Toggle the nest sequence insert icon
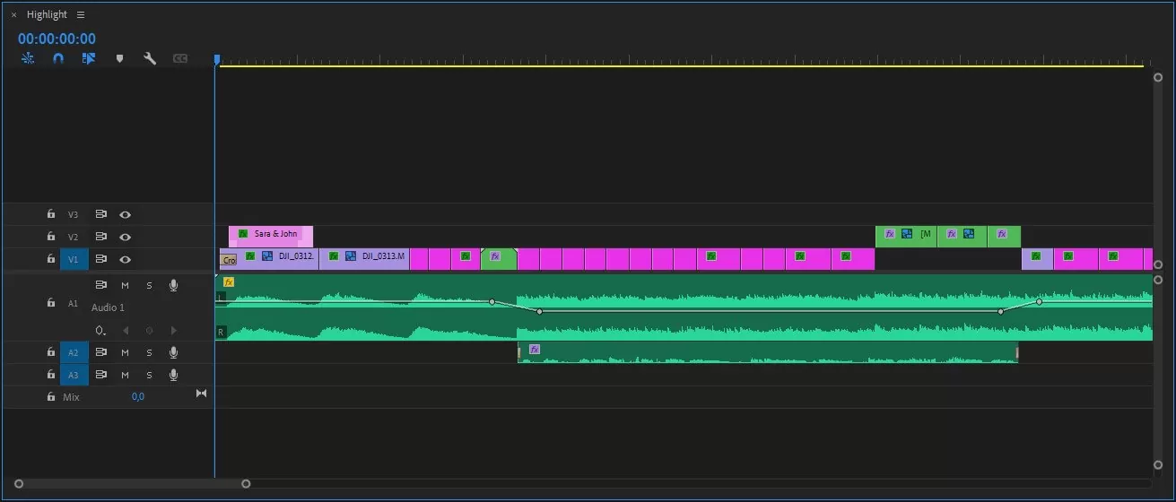This screenshot has width=1176, height=502. (x=28, y=58)
